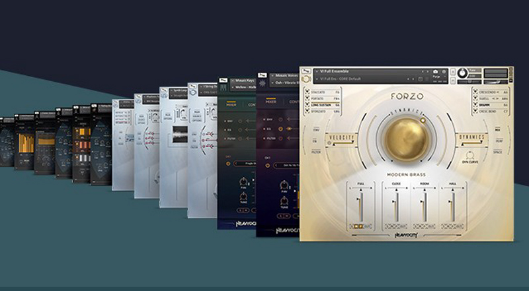Click the ROOM mic channel fader

point(425,206)
